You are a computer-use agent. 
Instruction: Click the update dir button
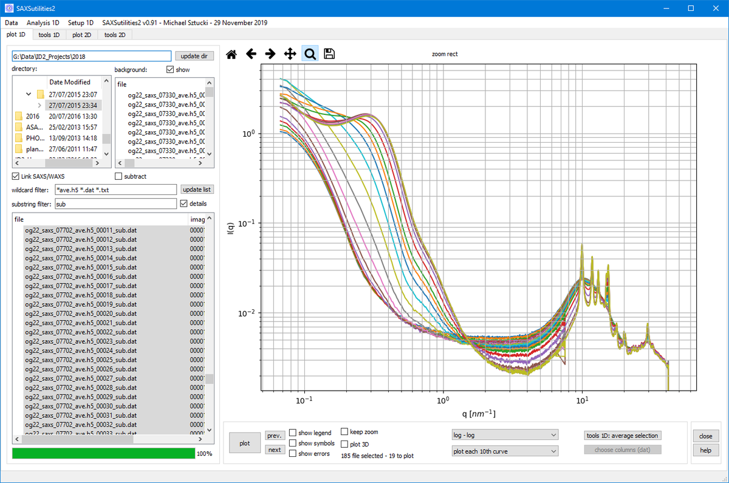click(x=194, y=56)
